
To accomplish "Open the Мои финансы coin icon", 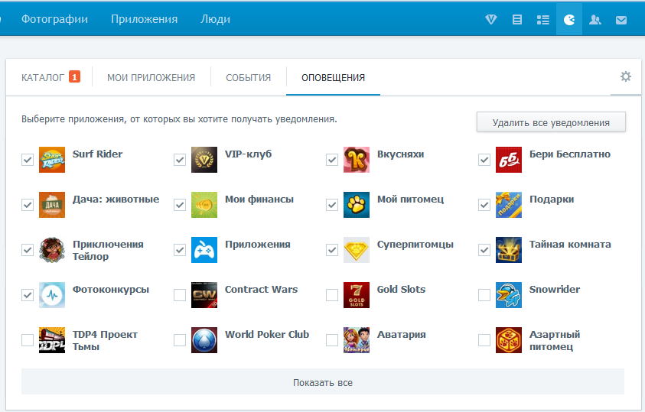I will click(x=204, y=205).
